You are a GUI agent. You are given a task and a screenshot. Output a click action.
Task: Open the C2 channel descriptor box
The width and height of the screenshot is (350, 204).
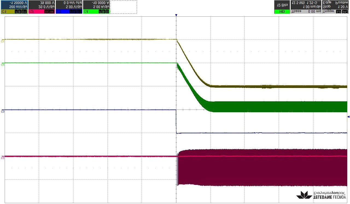coord(42,7)
